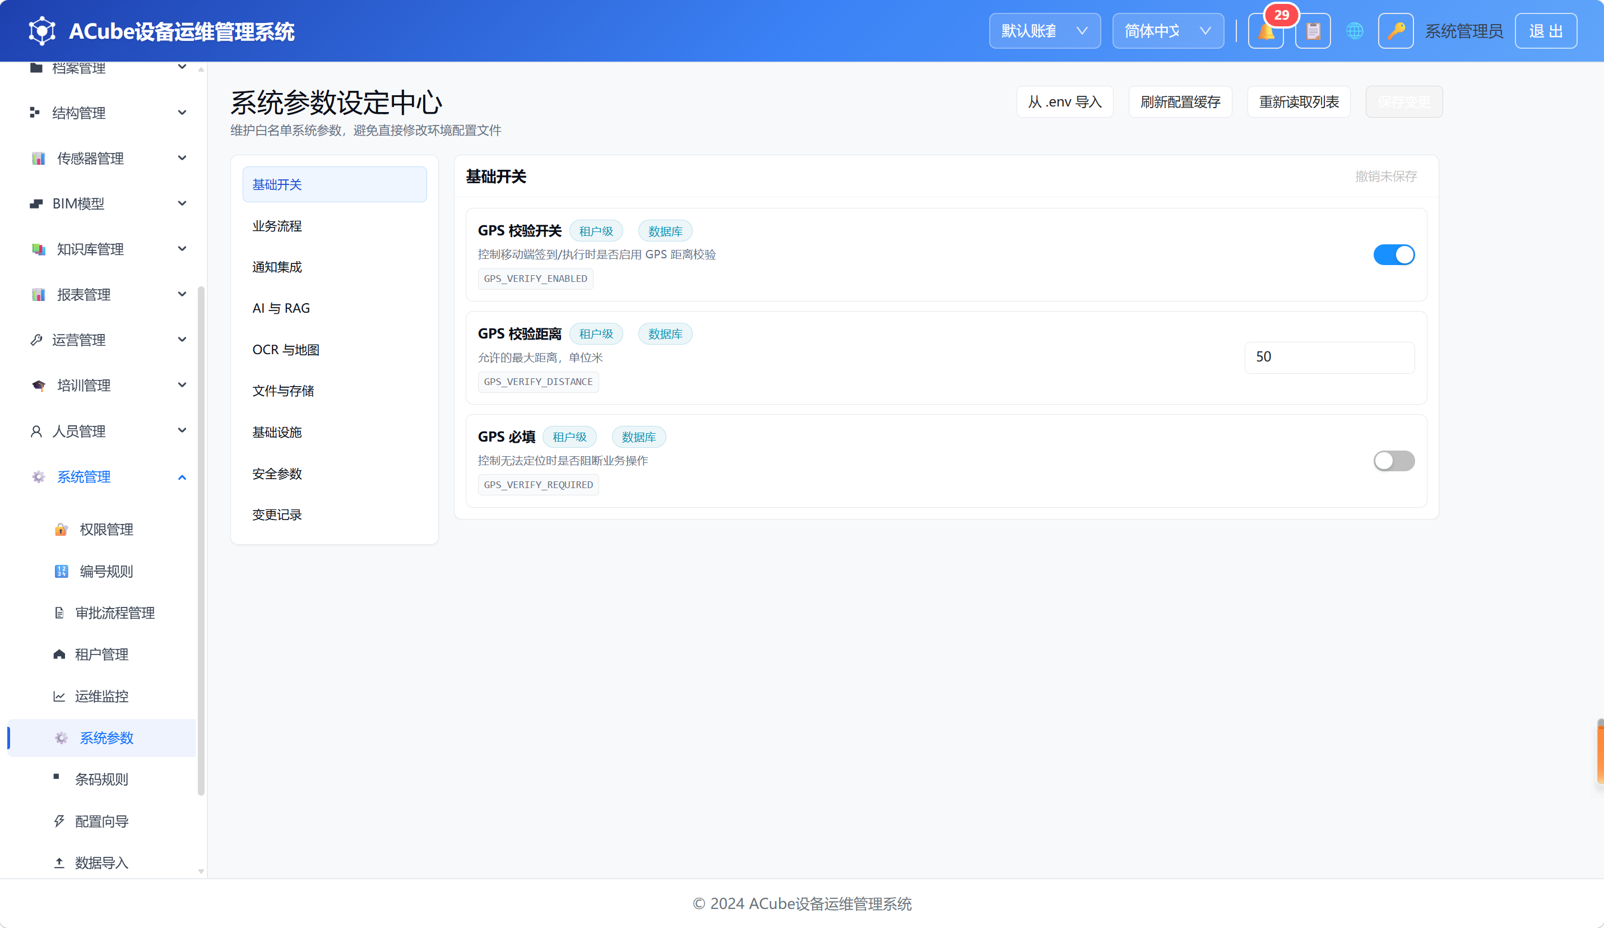Click the ACube logo icon
Image resolution: width=1604 pixels, height=928 pixels.
tap(42, 31)
